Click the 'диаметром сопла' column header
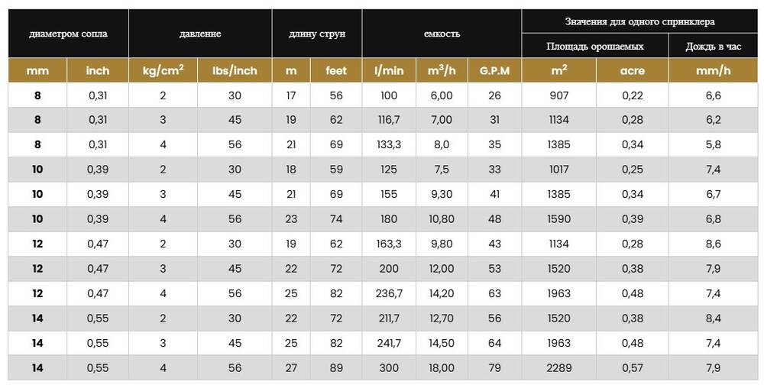Screen dimensions: 764x388 click(x=68, y=34)
